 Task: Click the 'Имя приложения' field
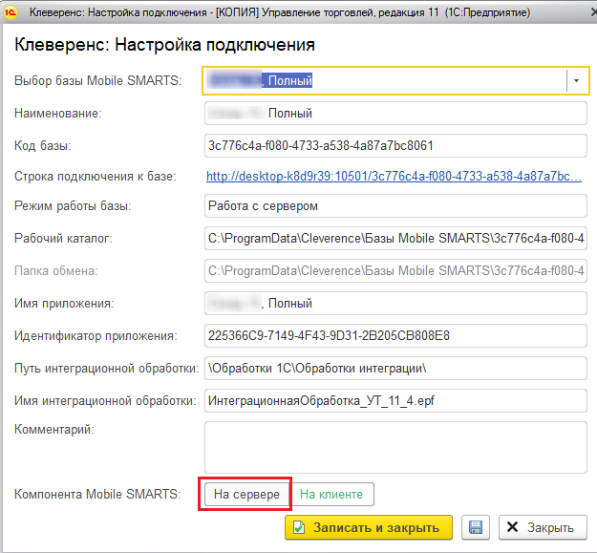coord(395,304)
